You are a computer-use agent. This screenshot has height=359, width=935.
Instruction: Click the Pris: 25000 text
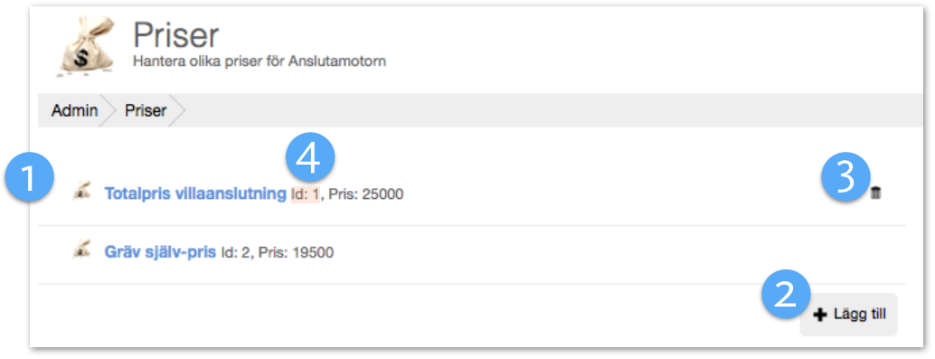(x=366, y=194)
